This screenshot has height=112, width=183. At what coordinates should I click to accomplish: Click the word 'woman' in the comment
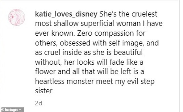[128, 24]
